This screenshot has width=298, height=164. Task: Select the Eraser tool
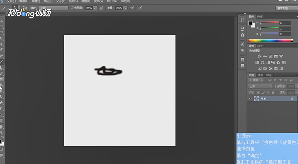click(1, 80)
